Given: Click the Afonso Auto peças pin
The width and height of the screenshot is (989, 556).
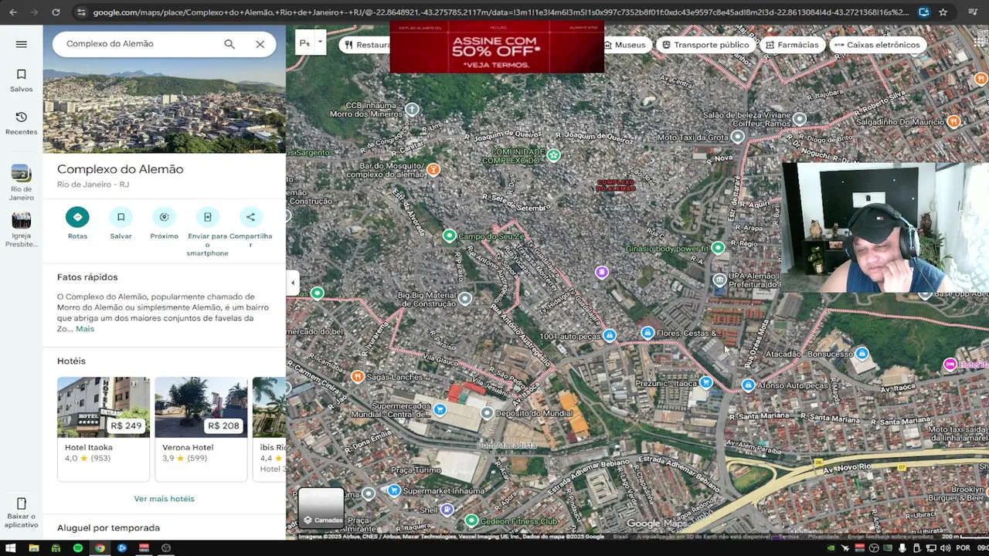Looking at the screenshot, I should click(x=748, y=385).
